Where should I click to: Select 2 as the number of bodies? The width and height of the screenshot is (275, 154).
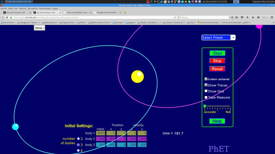[79, 139]
